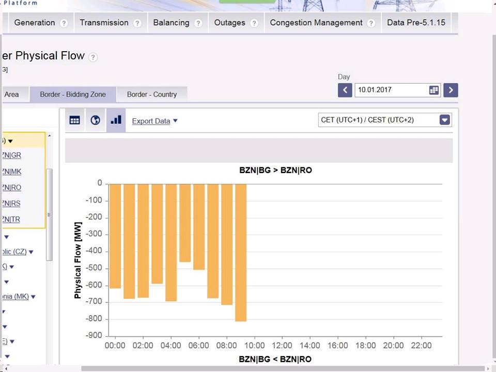Viewport: 496px width, 372px height.
Task: Click the day date input field
Action: pyautogui.click(x=391, y=90)
